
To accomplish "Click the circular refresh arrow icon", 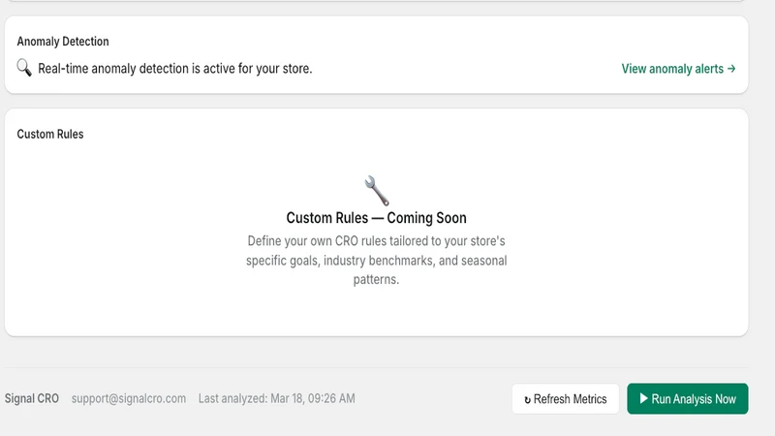I will tap(527, 399).
